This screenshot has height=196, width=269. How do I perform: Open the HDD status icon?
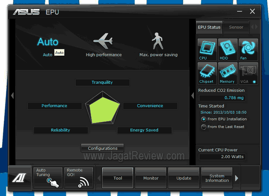click(228, 50)
